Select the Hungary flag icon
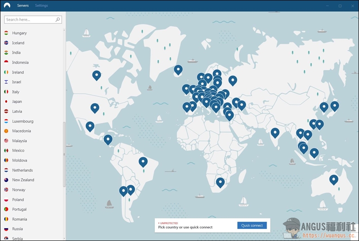Viewport: 359px width, 241px height. [x=6, y=33]
